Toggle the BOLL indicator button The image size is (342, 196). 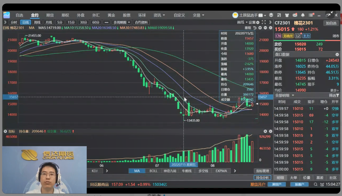(x=153, y=171)
